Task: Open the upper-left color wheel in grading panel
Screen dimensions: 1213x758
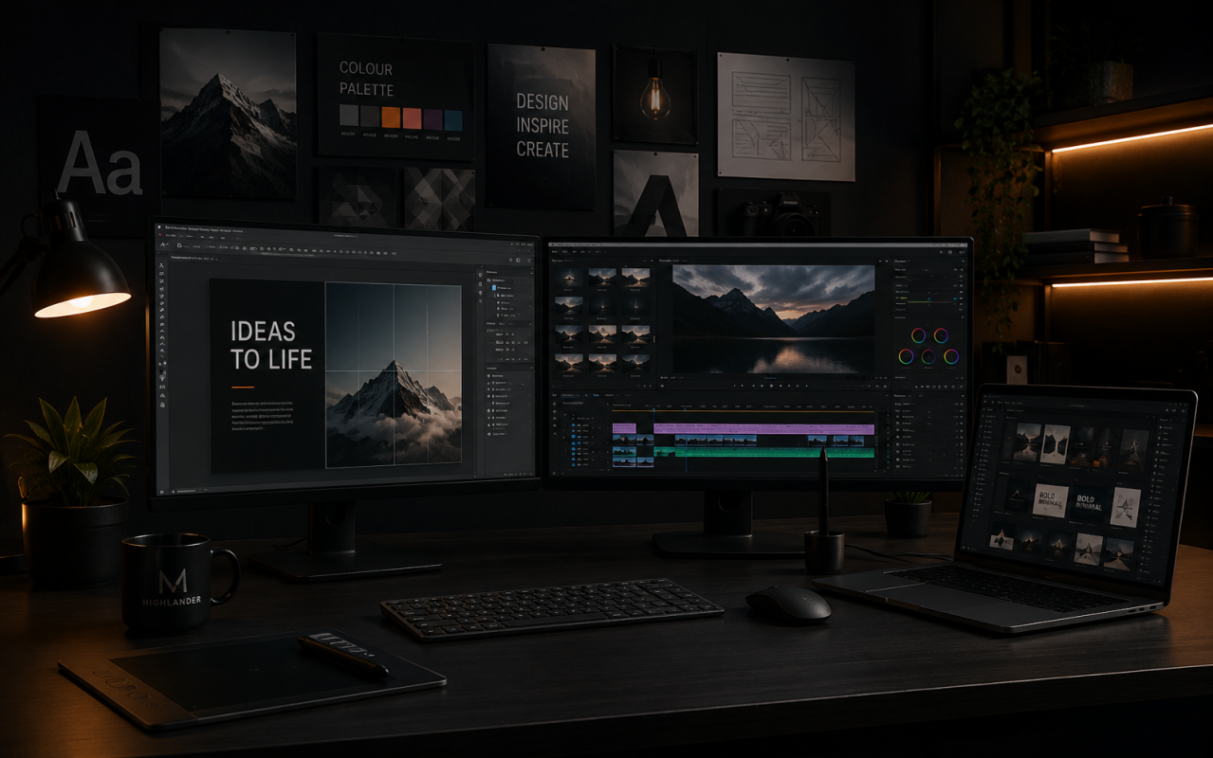Action: [x=919, y=335]
